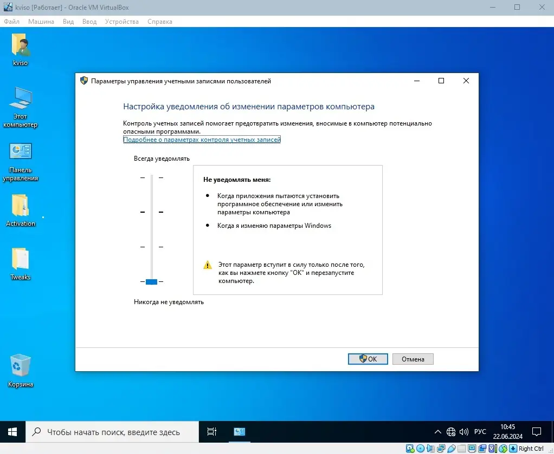Click the network globe tray icon
This screenshot has height=454, width=554.
coord(451,432)
